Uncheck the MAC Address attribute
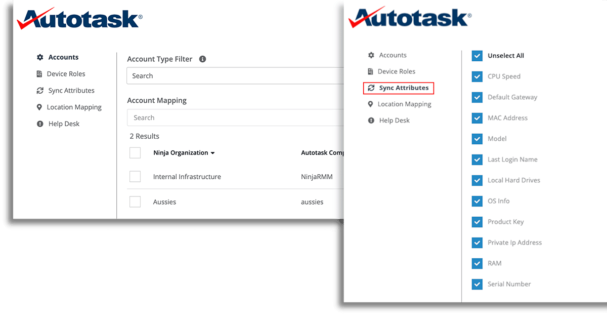 click(476, 117)
